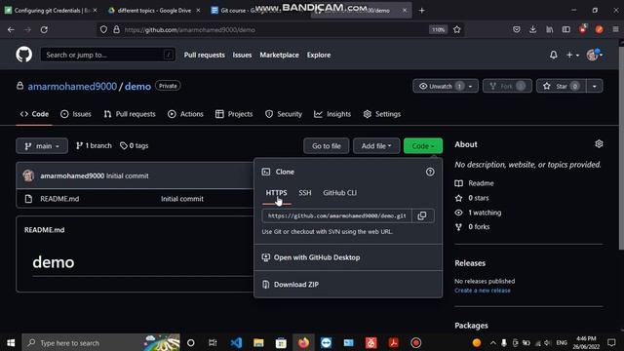Open the user avatar menu

click(594, 55)
